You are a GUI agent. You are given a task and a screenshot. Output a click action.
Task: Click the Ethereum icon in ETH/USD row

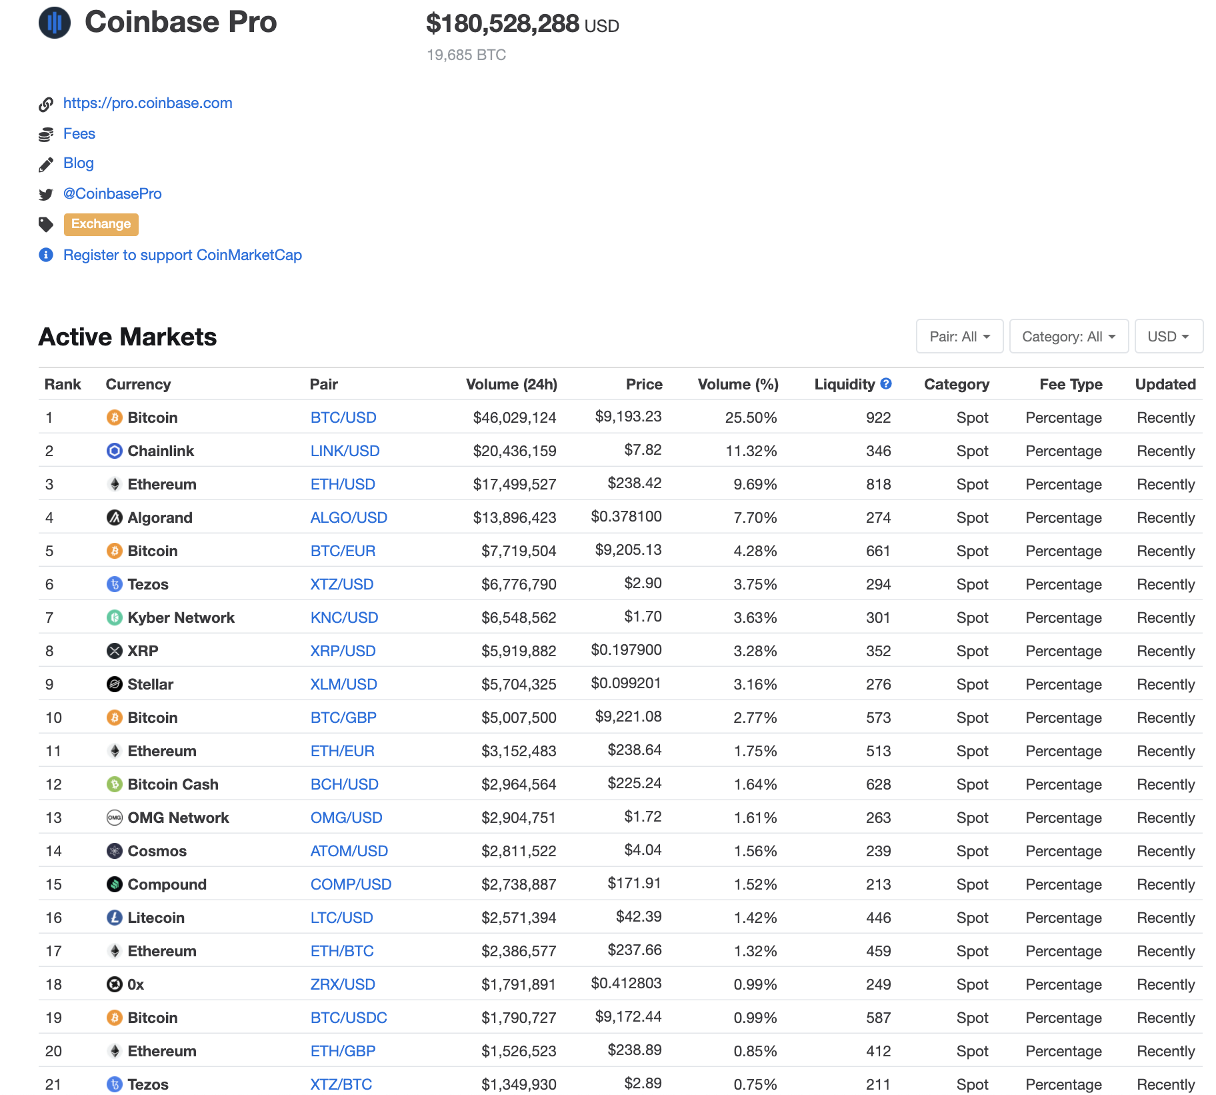115,484
